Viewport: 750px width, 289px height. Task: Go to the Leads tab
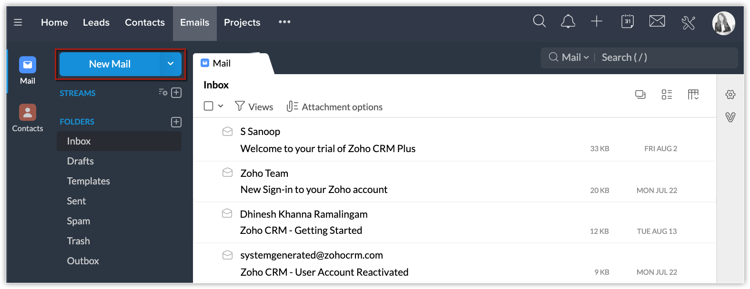click(96, 22)
